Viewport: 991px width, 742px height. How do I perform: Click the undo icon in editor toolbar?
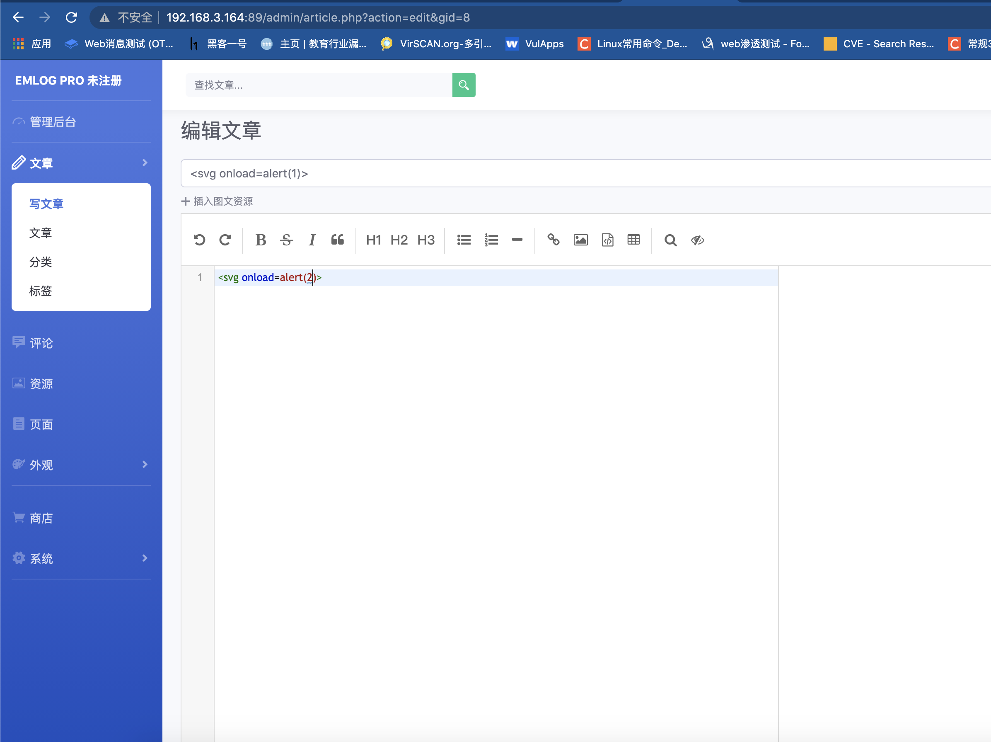pos(199,240)
